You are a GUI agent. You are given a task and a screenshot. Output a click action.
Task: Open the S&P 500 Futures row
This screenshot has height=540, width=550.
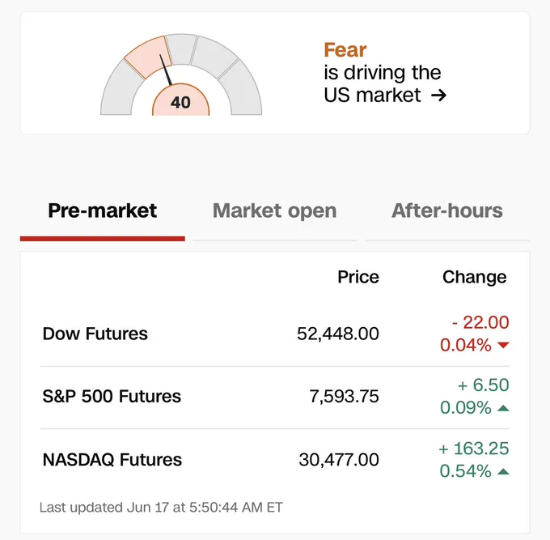(x=275, y=397)
